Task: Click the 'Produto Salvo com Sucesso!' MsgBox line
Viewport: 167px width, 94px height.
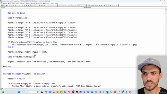Action: pyautogui.click(x=50, y=62)
